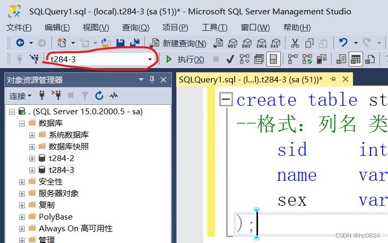The height and width of the screenshot is (243, 388).
Task: Open the New Project icon in the toolbar
Action: click(x=62, y=43)
